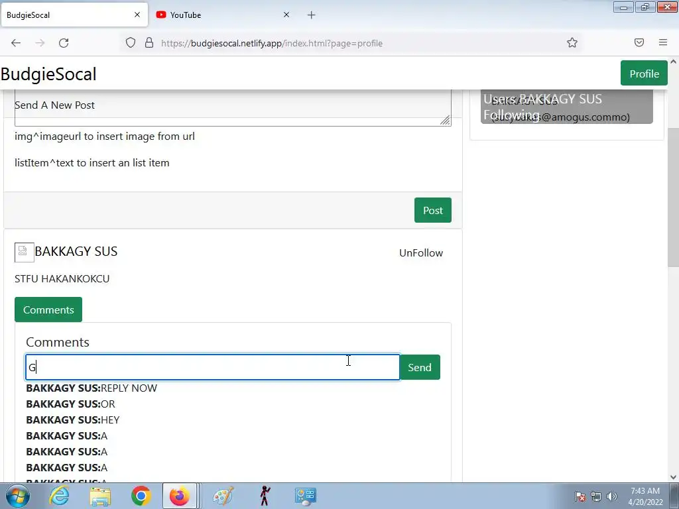This screenshot has width=679, height=509.
Task: Open the Firefox hamburger menu
Action: 663,42
